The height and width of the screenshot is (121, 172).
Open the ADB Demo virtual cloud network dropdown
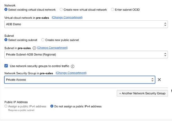pyautogui.click(x=86, y=24)
